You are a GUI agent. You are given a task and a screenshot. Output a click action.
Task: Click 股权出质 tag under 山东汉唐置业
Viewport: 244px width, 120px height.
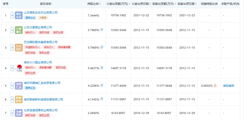point(58,32)
